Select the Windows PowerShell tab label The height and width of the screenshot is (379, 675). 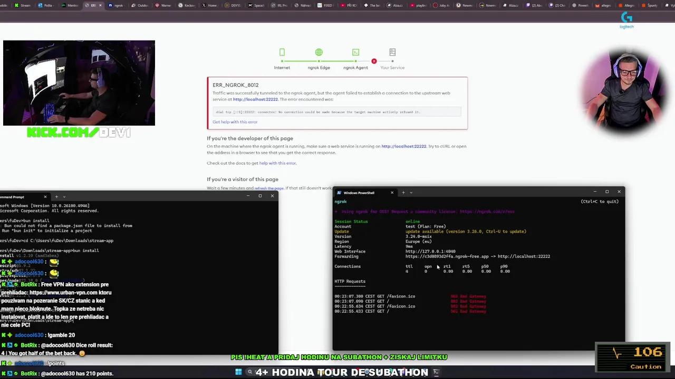coord(359,193)
